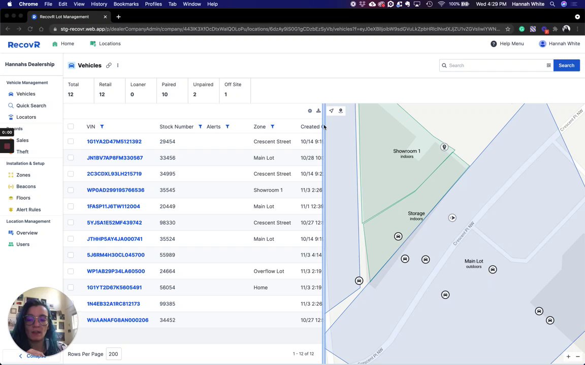Open location Overview page
The image size is (585, 365).
27,233
